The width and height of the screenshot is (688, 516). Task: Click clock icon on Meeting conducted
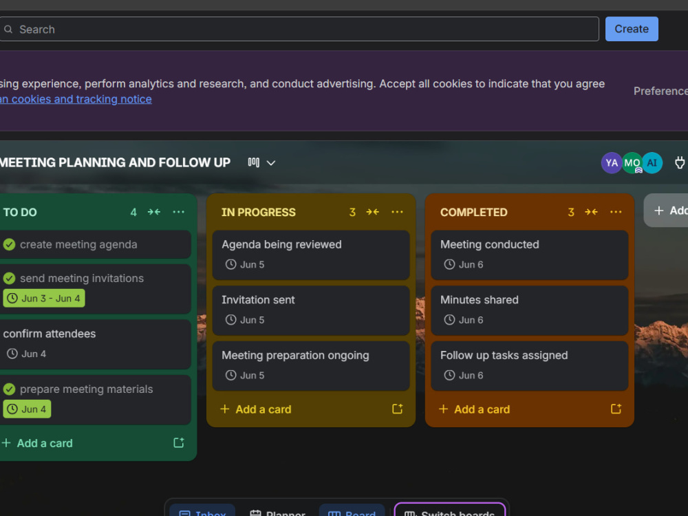[x=449, y=265]
